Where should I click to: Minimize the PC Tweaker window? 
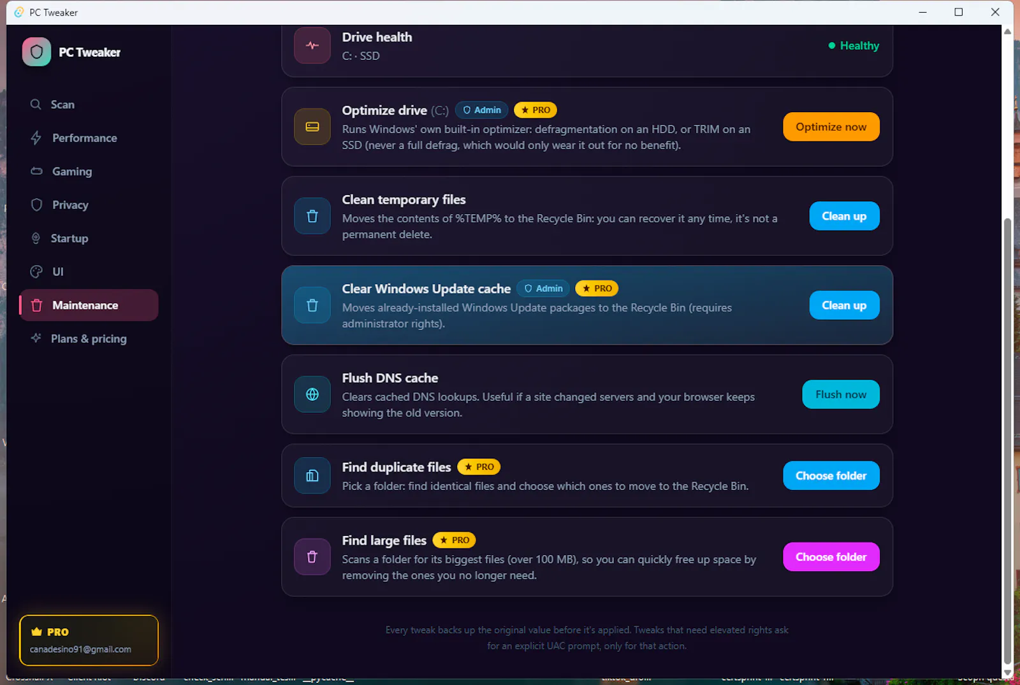(922, 12)
